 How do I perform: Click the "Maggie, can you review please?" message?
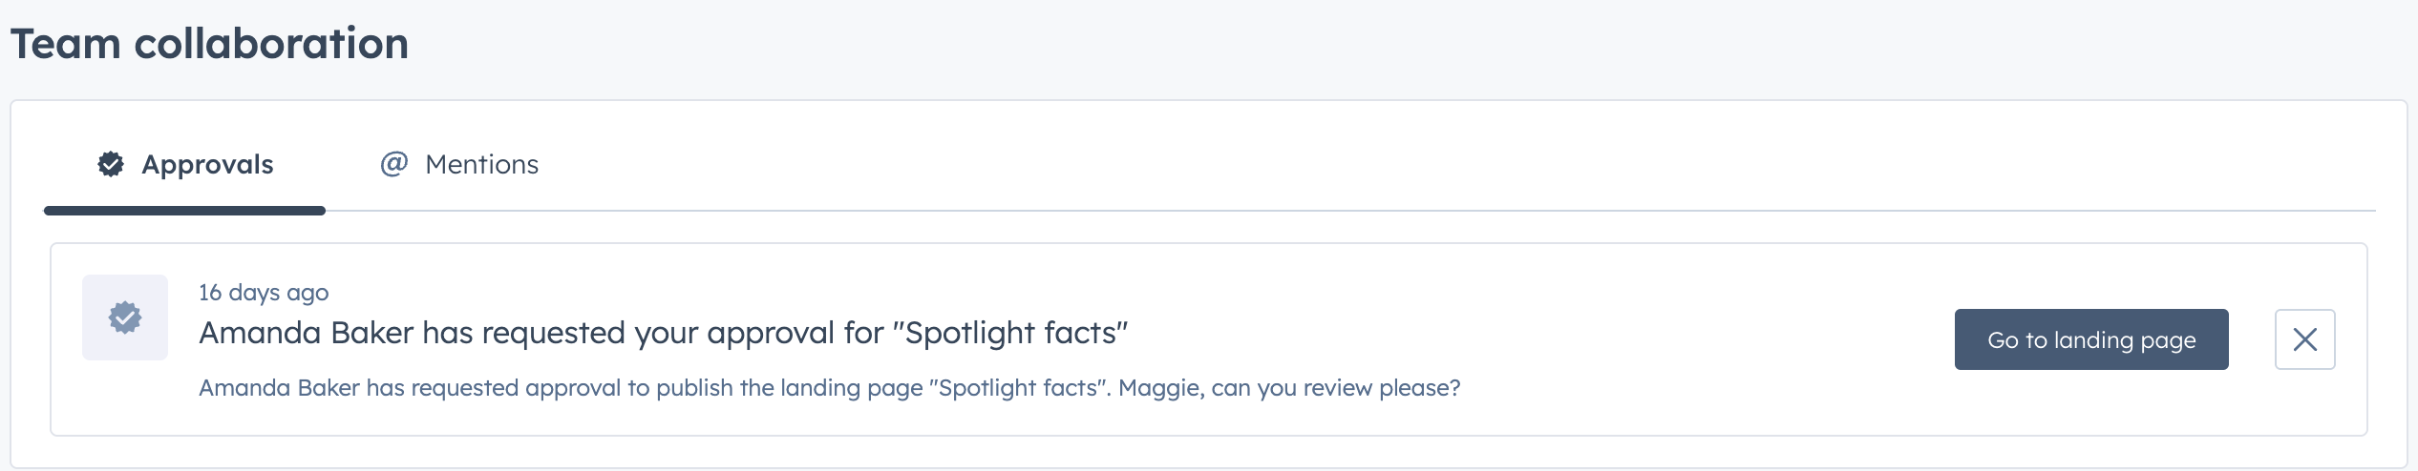pyautogui.click(x=1289, y=388)
